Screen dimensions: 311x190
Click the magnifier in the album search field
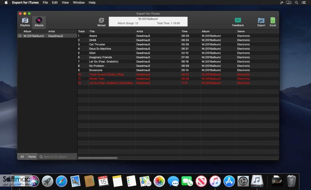[41, 157]
